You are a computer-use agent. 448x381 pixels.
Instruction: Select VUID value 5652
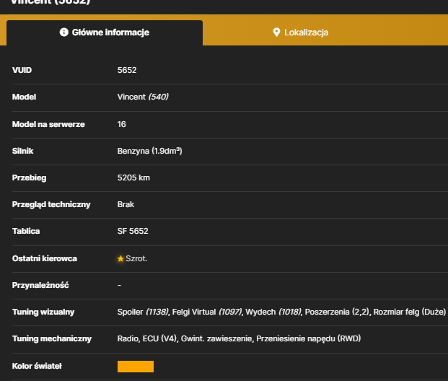pos(127,70)
